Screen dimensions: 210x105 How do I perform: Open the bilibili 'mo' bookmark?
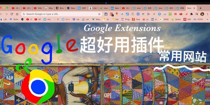[x=47, y=19]
